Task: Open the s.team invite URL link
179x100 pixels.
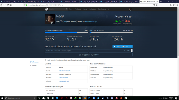Action: [64, 81]
